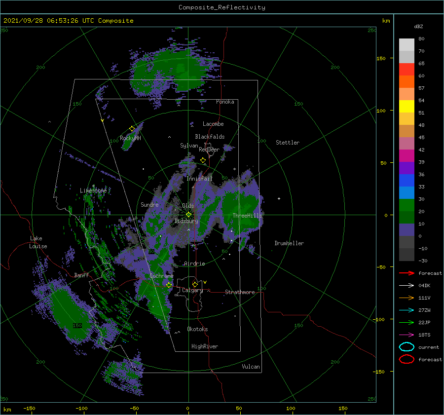Click the RockyMH label

130,138
